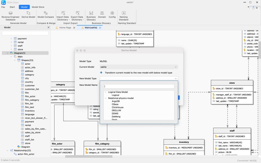This screenshot has height=163, width=261.
Task: Select customer_list view in tree
Action: point(32,89)
